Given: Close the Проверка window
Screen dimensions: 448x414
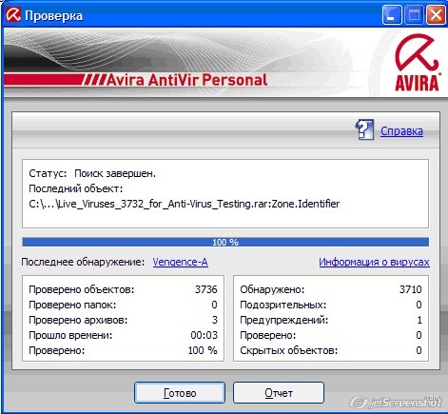Looking at the screenshot, I should (436, 15).
